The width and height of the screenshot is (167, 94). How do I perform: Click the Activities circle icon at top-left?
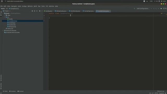tap(2, 1)
